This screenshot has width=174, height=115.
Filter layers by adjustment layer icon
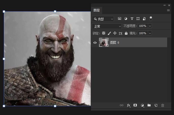pyautogui.click(x=126, y=18)
